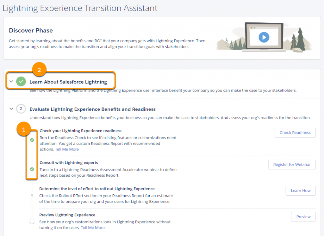The image size is (324, 236).
Task: Click the green checkmark beside Learn About Salesforce Lightning
Action: tap(21, 82)
